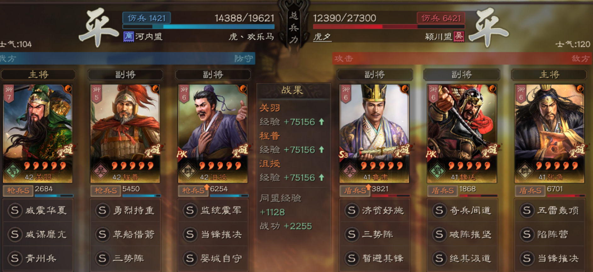Click the 吴 flag icon beside 颍川盟

[459, 36]
